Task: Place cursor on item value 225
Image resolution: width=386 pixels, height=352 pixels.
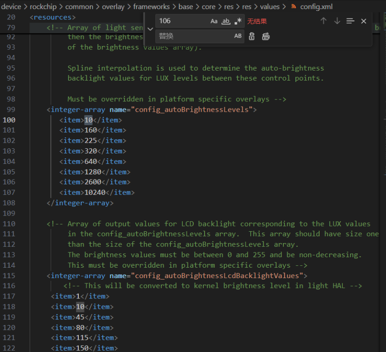Action: pyautogui.click(x=91, y=141)
